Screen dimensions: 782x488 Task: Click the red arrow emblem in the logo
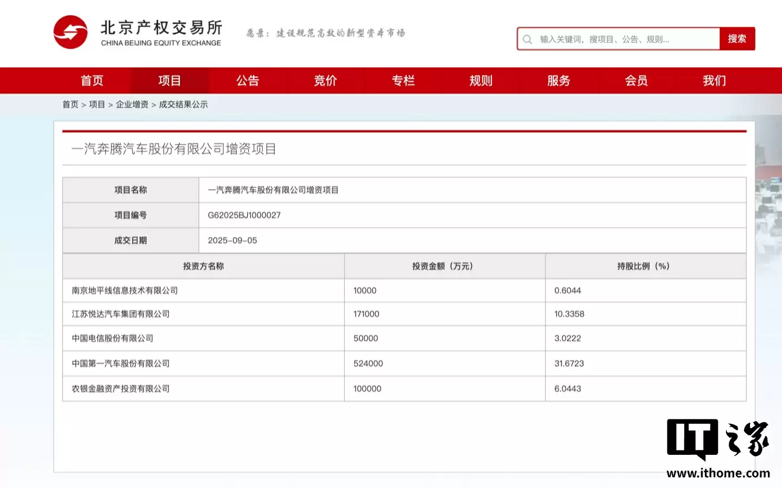tap(70, 32)
